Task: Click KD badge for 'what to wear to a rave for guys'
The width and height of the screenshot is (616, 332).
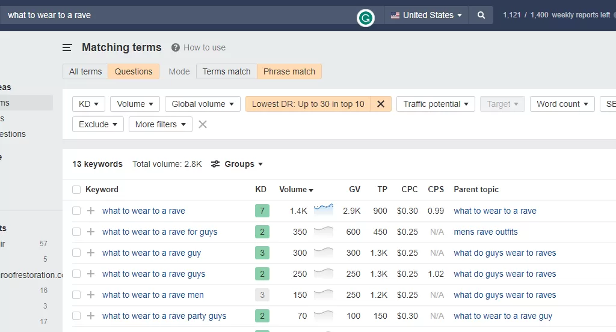Action: pos(262,232)
